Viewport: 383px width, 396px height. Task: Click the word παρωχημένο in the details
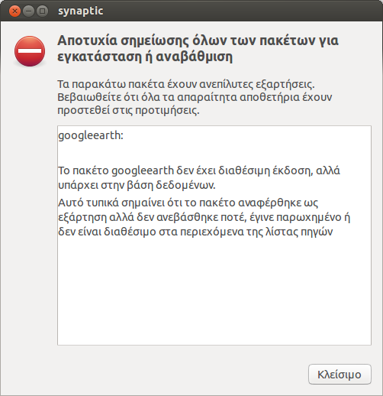pyautogui.click(x=309, y=218)
